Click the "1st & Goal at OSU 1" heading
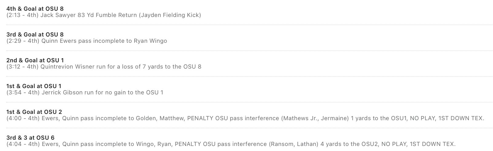Image resolution: width=493 pixels, height=151 pixels. click(34, 86)
